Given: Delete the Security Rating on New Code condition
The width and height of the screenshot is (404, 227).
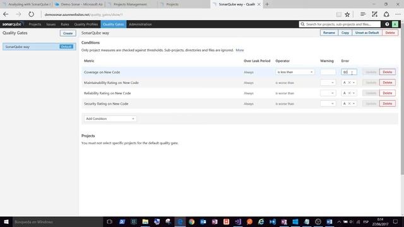Looking at the screenshot, I should coord(387,103).
